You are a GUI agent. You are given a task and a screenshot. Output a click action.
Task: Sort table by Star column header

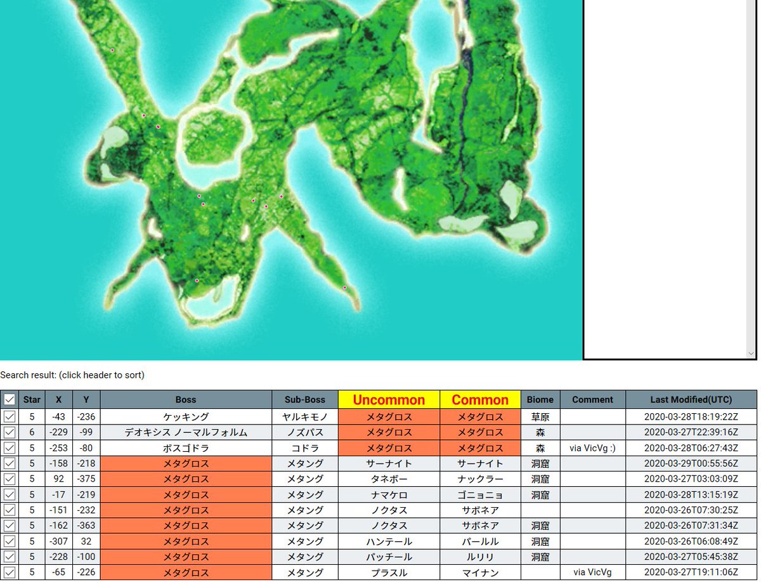32,400
